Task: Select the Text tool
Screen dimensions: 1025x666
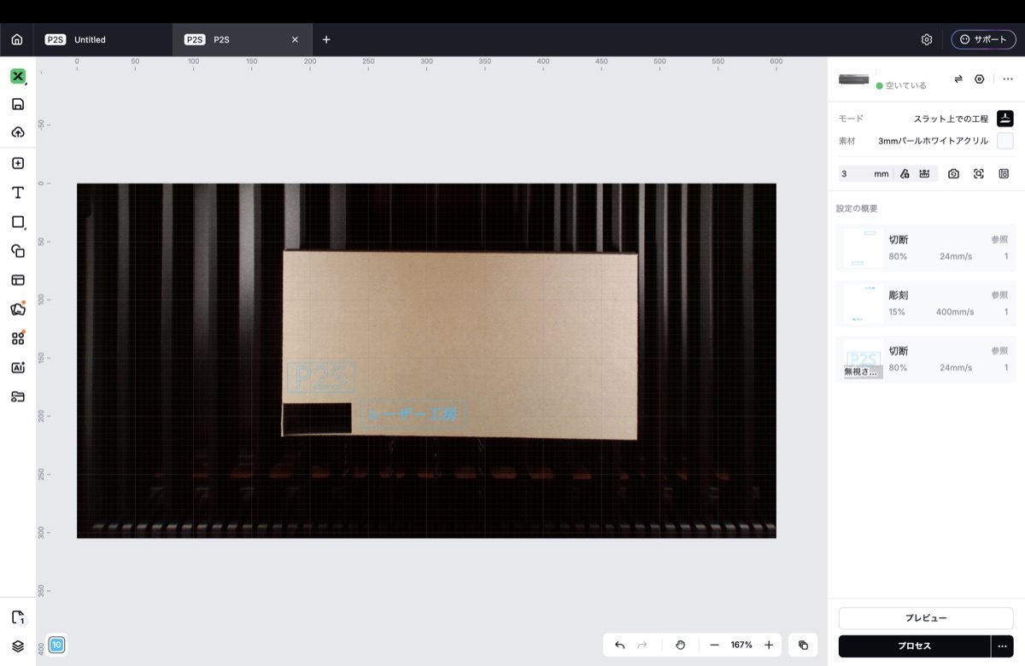Action: 18,193
